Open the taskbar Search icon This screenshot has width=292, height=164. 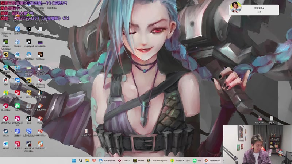click(x=80, y=160)
